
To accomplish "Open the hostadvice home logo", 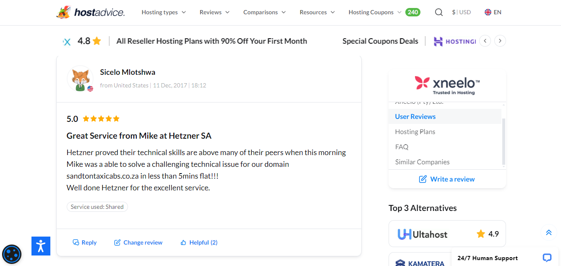I will click(90, 12).
